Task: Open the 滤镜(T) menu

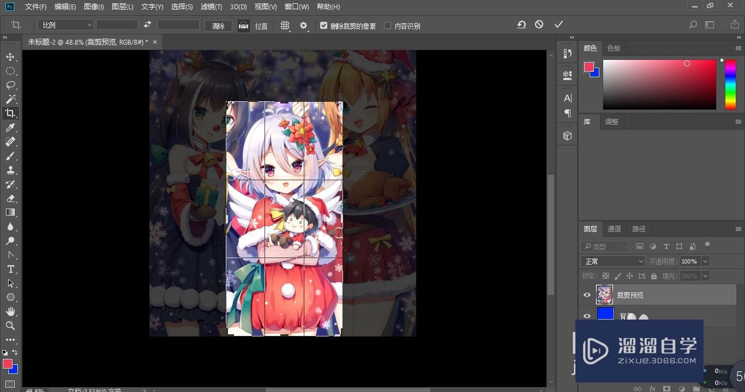Action: tap(211, 7)
